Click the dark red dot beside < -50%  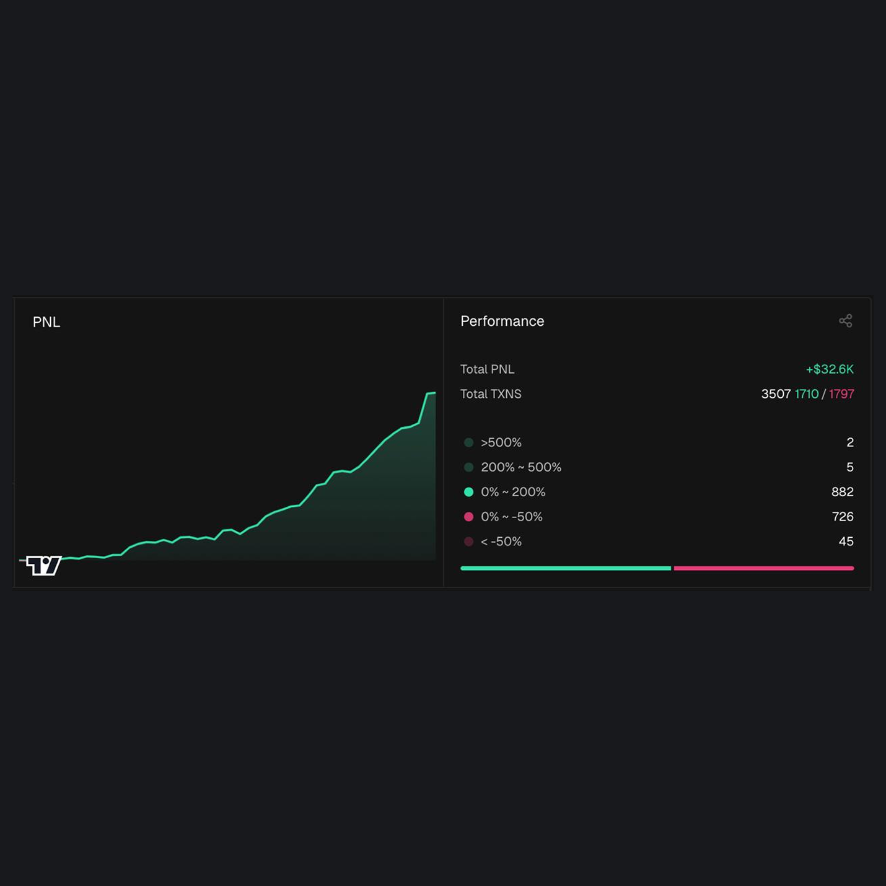[x=468, y=542]
